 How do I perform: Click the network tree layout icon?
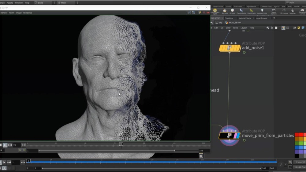(272, 28)
